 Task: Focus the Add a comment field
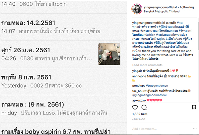coord(161,129)
